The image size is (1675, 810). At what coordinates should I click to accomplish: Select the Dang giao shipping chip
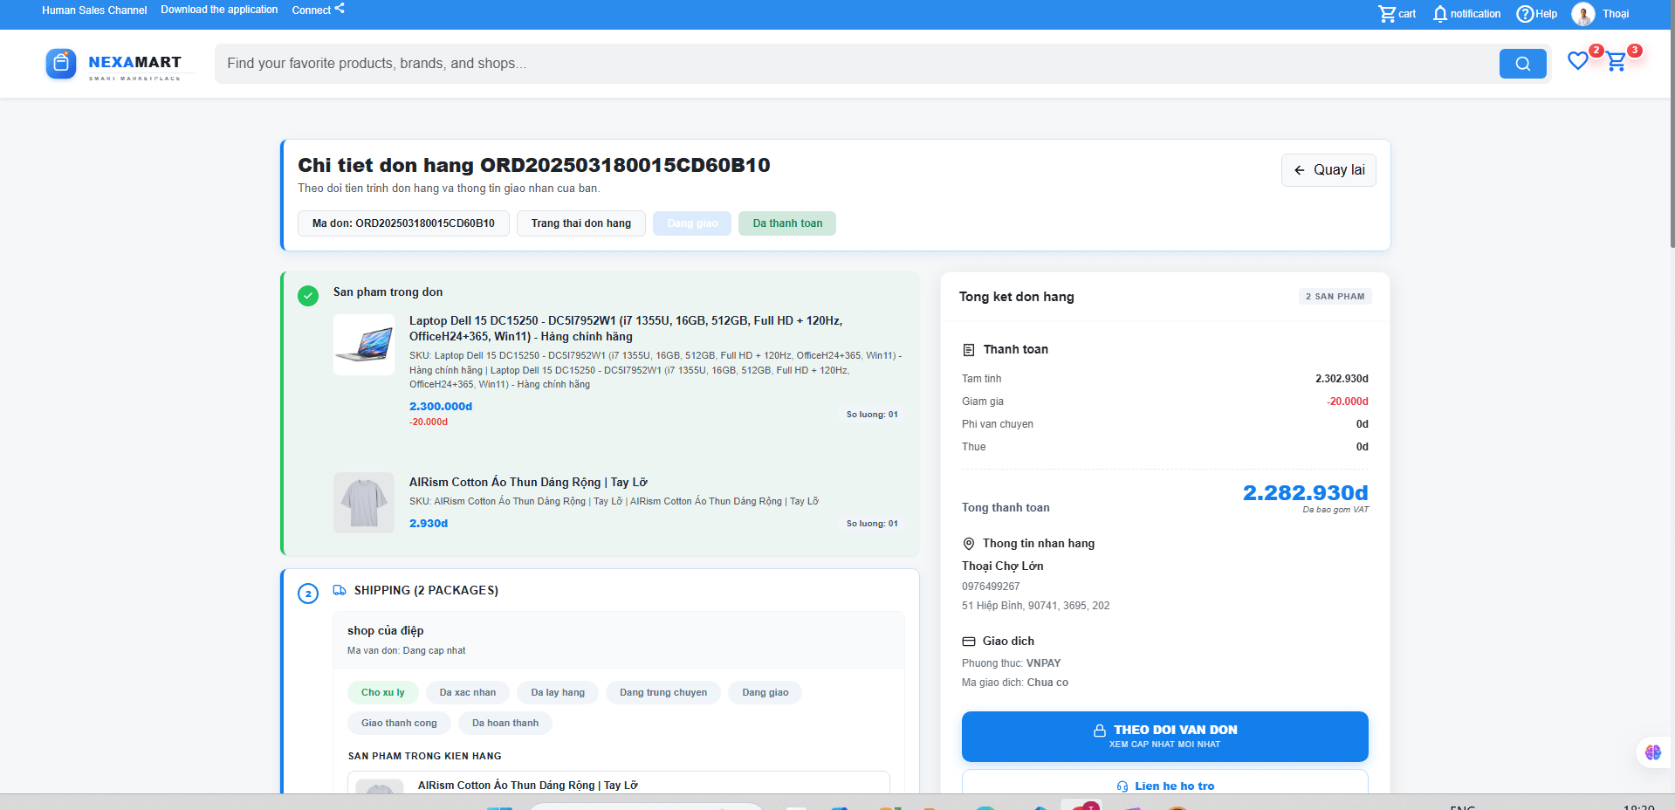click(x=765, y=693)
